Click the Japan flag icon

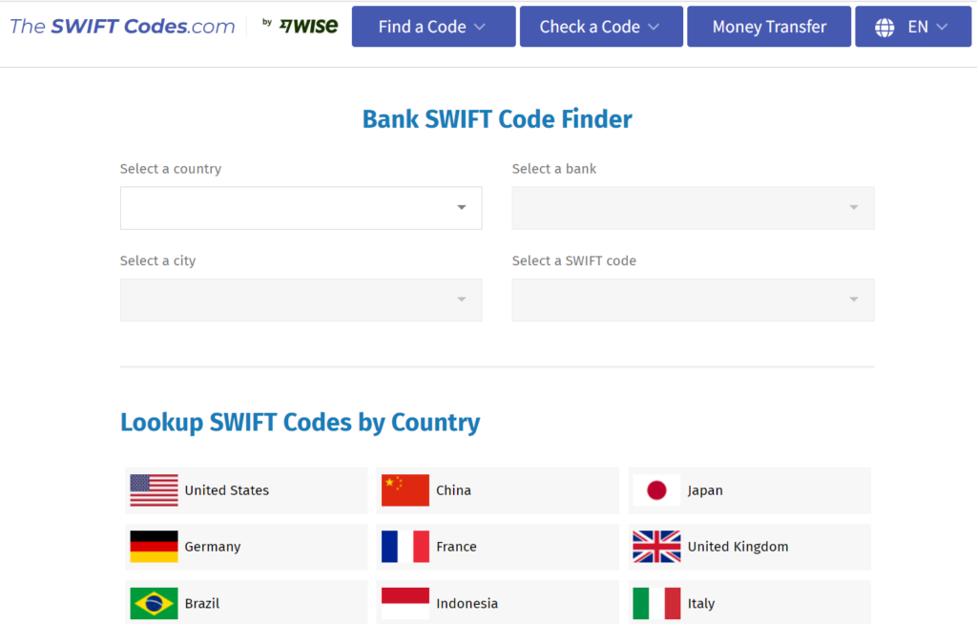[656, 490]
